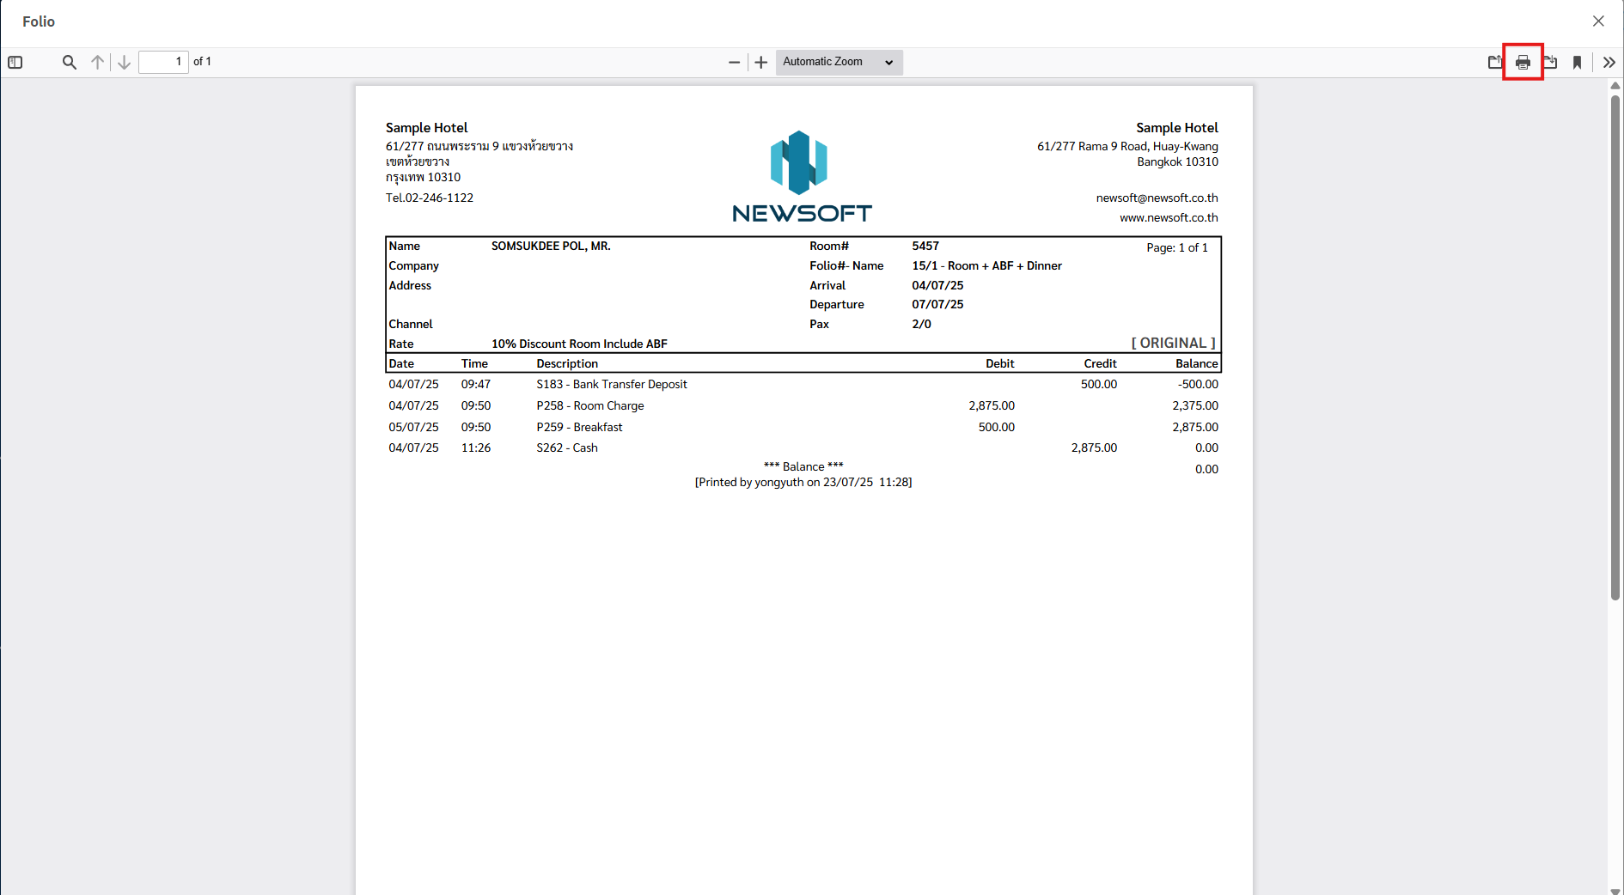1624x895 pixels.
Task: Click the NEWSOFT logo in the folio
Action: point(801,177)
